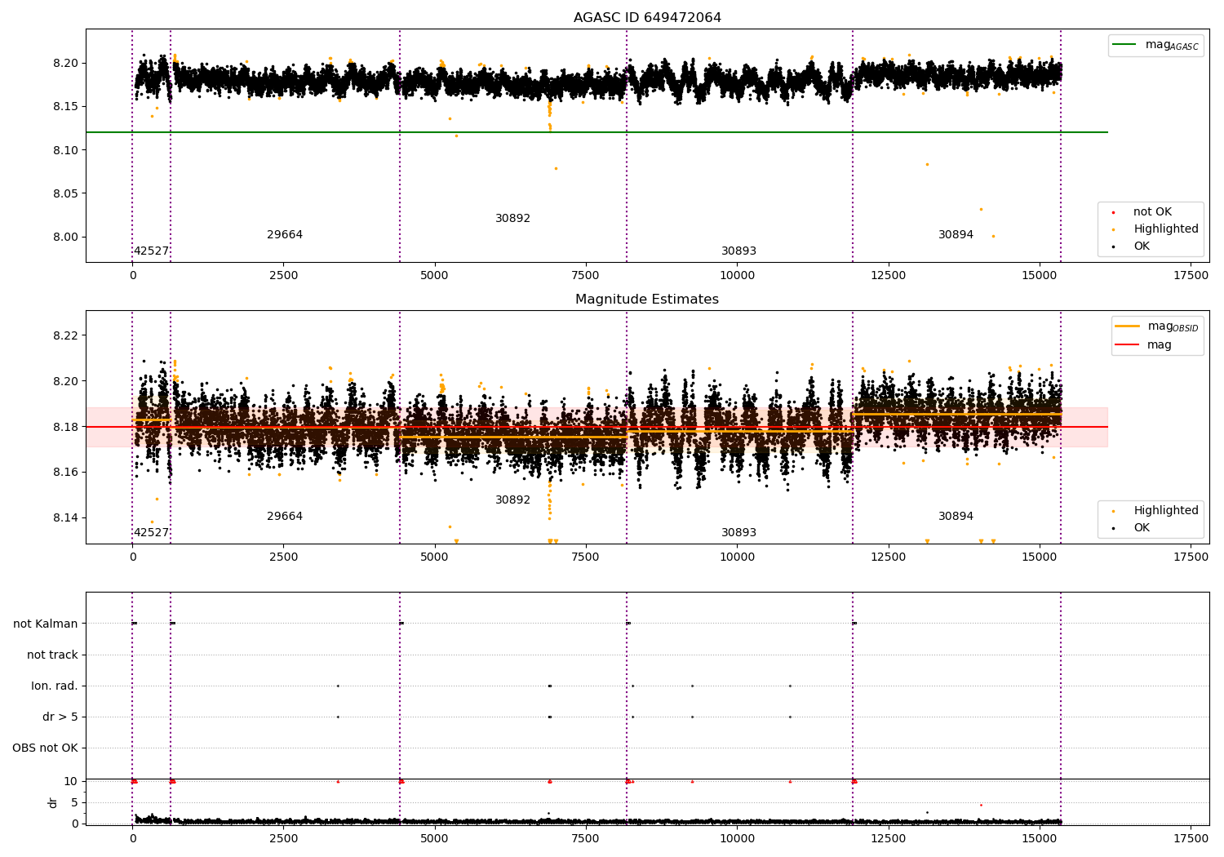Click y-tick 8.15 in AGASC ID plot
The height and width of the screenshot is (857, 1224).
pos(66,107)
